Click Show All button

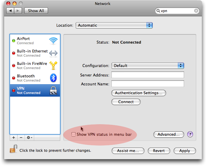point(36,11)
